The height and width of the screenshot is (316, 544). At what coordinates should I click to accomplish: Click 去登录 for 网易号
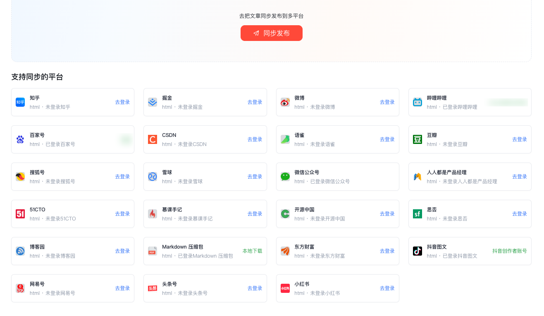tap(122, 288)
